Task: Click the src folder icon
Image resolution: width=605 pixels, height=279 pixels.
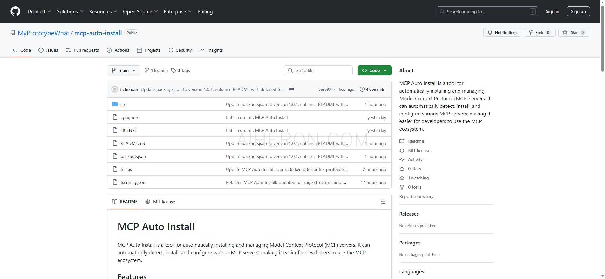Action: point(115,104)
